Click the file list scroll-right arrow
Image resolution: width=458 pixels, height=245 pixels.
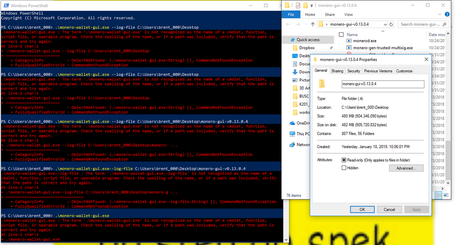tap(443, 188)
